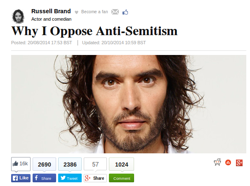Click the blue thumbs-up icon near author
Screen dimensions: 250x186
(125, 12)
